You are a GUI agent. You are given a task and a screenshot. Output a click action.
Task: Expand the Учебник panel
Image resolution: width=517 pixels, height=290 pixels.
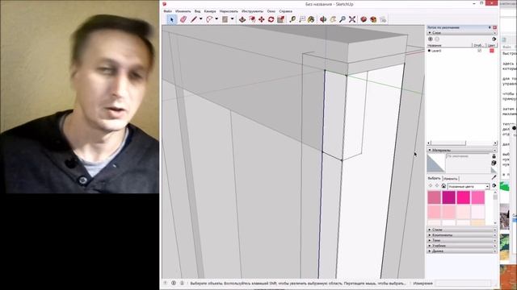click(x=461, y=246)
